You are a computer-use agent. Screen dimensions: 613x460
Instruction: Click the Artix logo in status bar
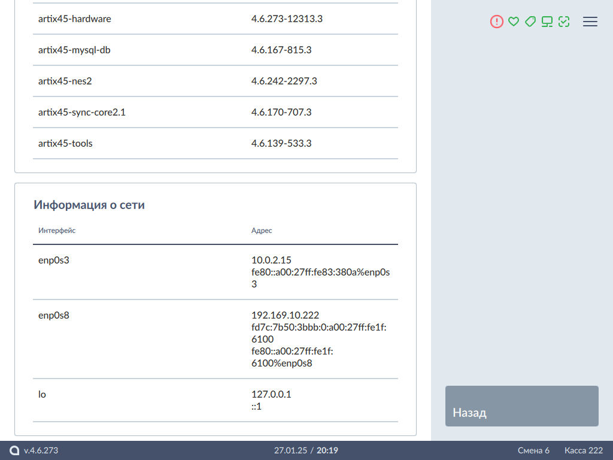pos(14,450)
